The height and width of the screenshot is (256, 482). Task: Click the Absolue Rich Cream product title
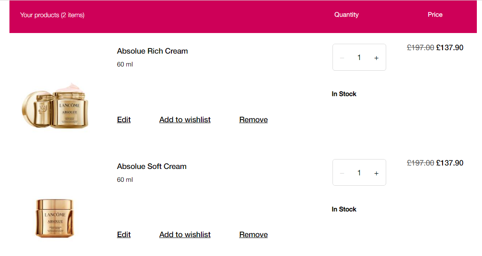point(152,51)
